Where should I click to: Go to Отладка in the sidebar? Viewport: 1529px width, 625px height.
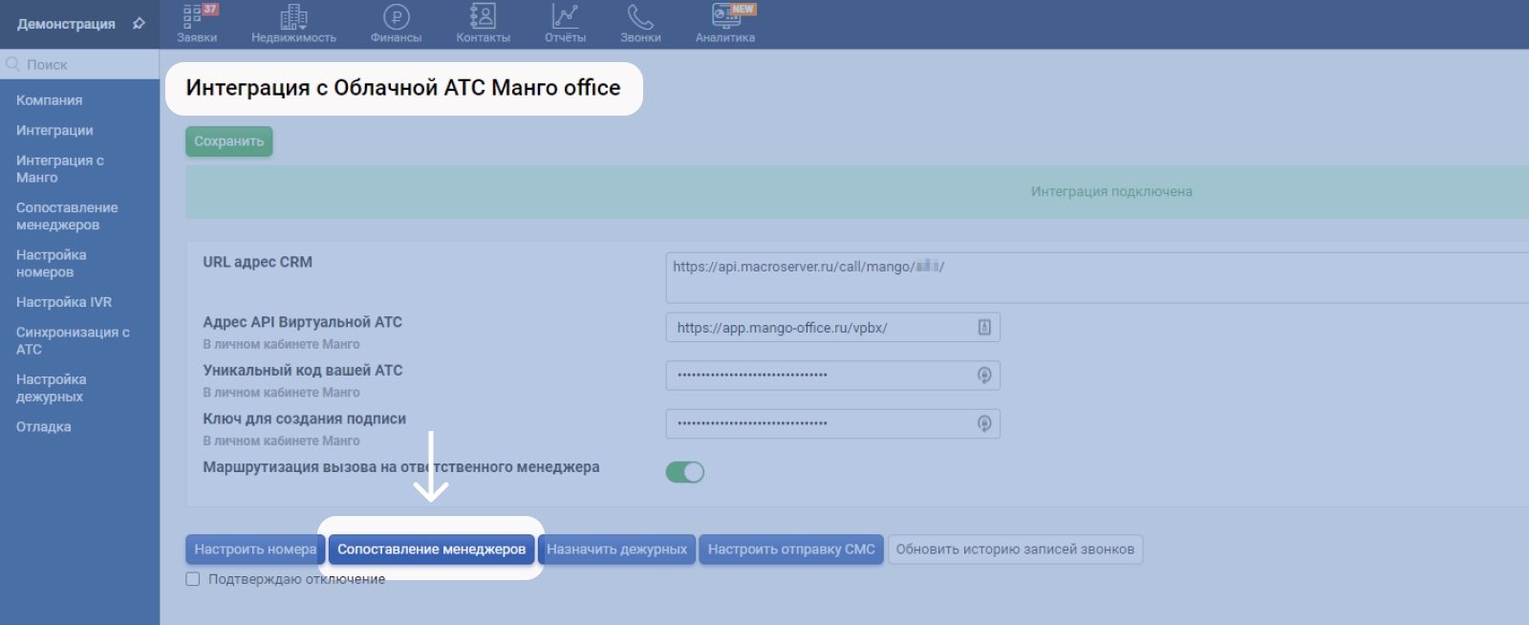(44, 426)
